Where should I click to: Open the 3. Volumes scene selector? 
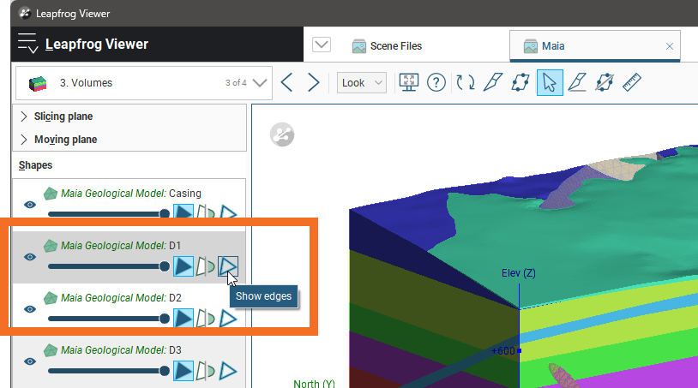144,83
